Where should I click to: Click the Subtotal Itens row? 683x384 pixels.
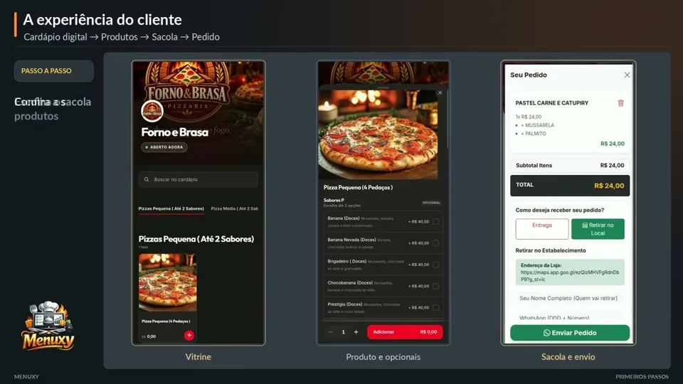pos(570,166)
